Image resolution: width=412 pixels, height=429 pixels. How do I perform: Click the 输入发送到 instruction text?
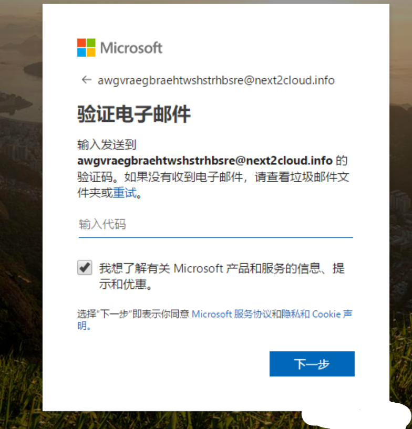(x=107, y=144)
